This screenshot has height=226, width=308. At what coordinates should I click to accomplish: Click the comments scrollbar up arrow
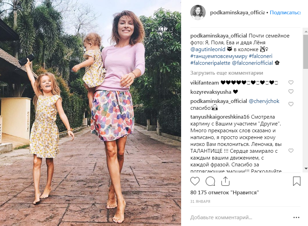[306, 31]
